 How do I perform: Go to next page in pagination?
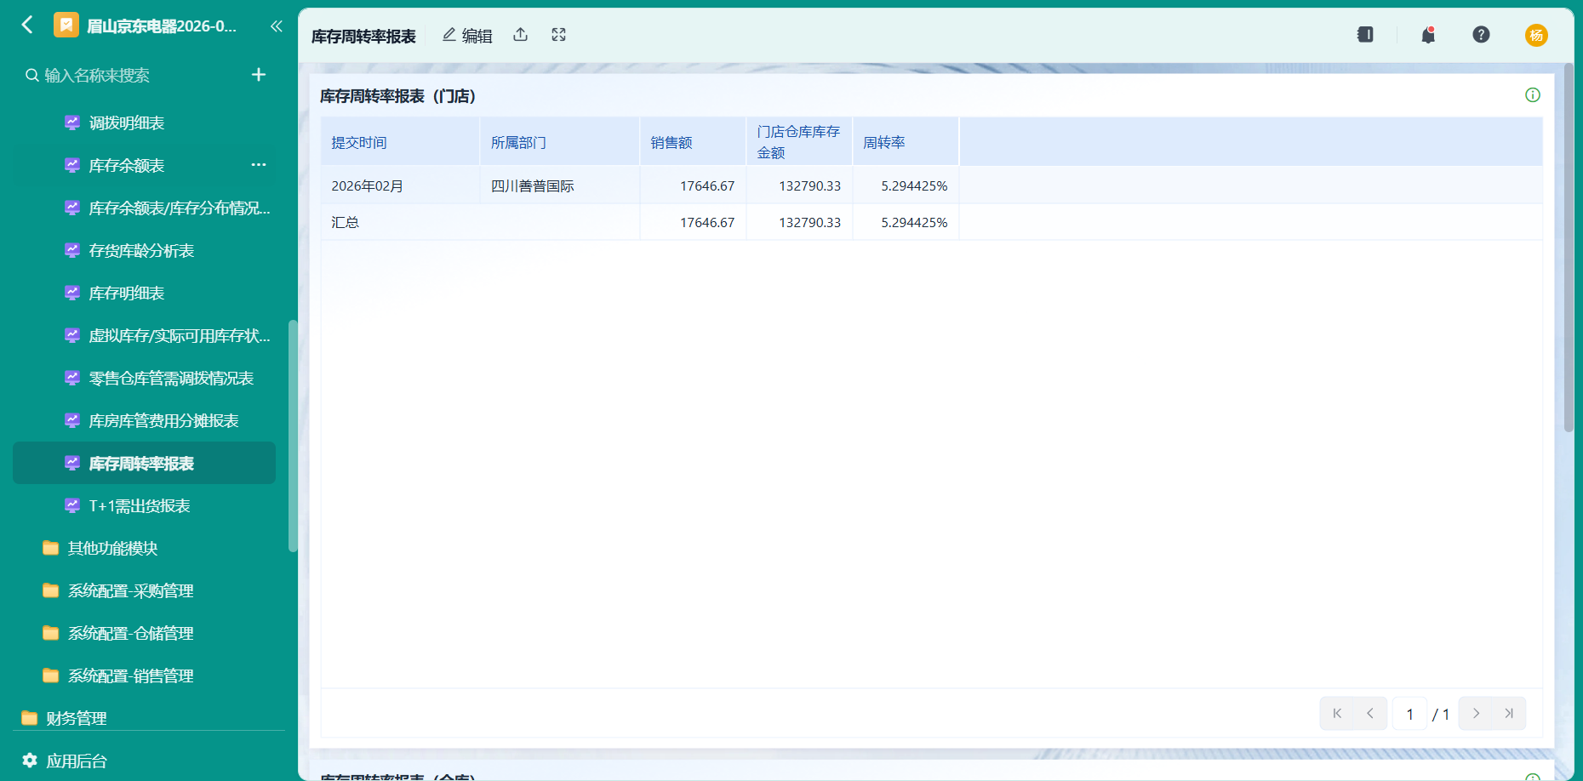1477,714
